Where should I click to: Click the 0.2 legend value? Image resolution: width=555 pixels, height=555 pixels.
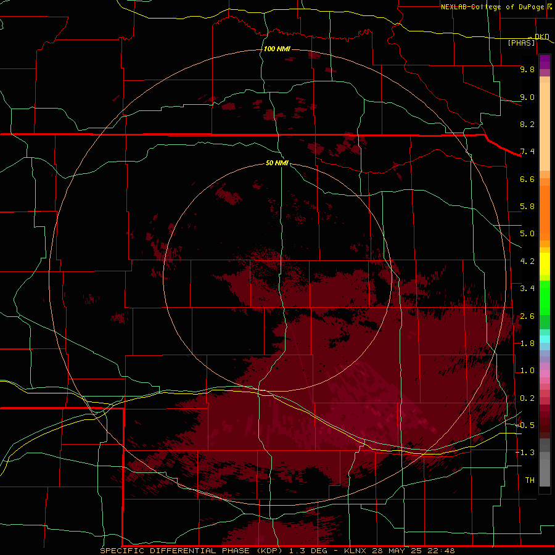(527, 398)
